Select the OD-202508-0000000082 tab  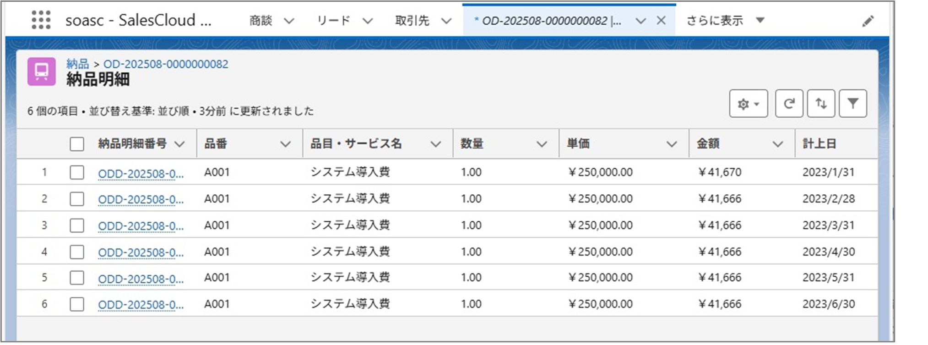point(548,21)
